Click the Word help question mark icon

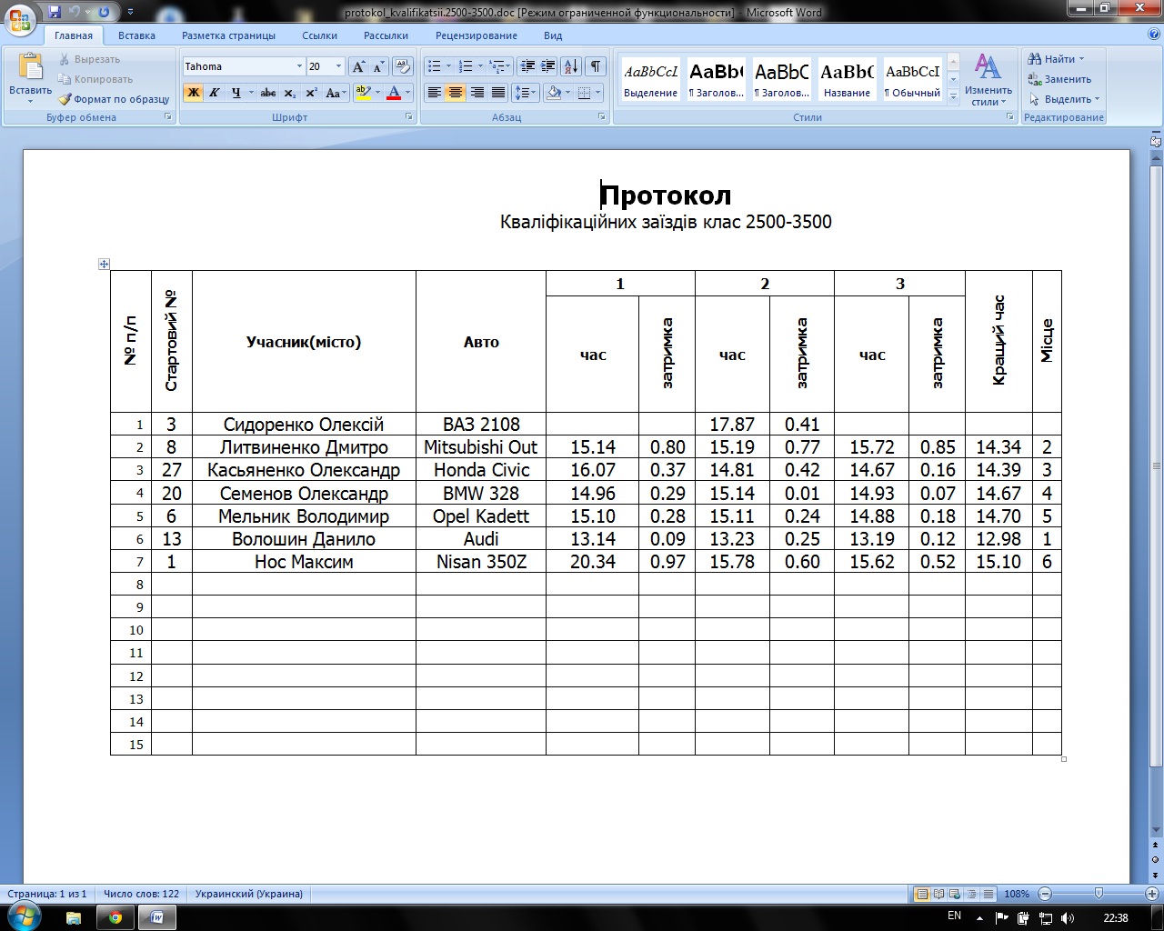(x=1153, y=35)
